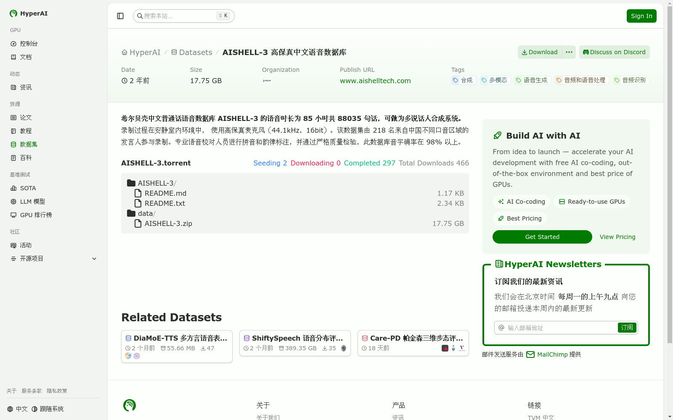Open www.aishelltech.com link

pyautogui.click(x=375, y=81)
